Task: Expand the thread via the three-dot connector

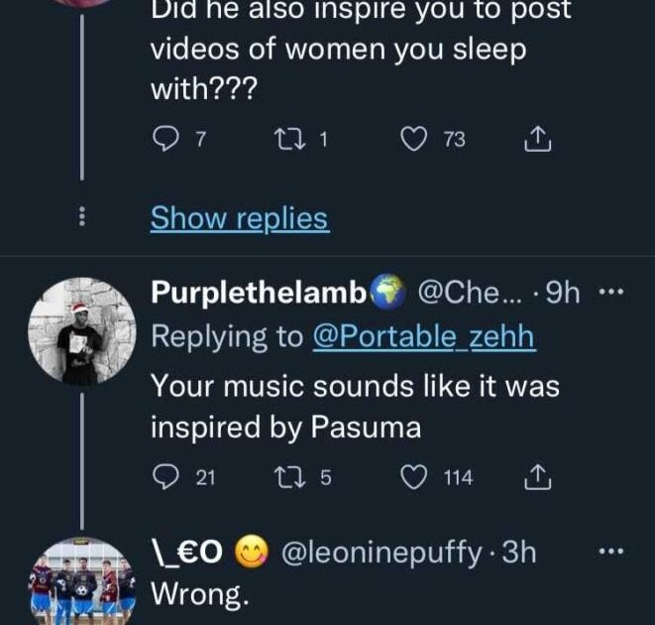Action: 82,218
